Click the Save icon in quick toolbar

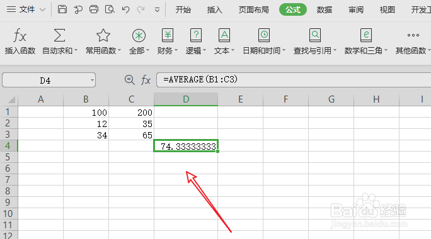62,9
